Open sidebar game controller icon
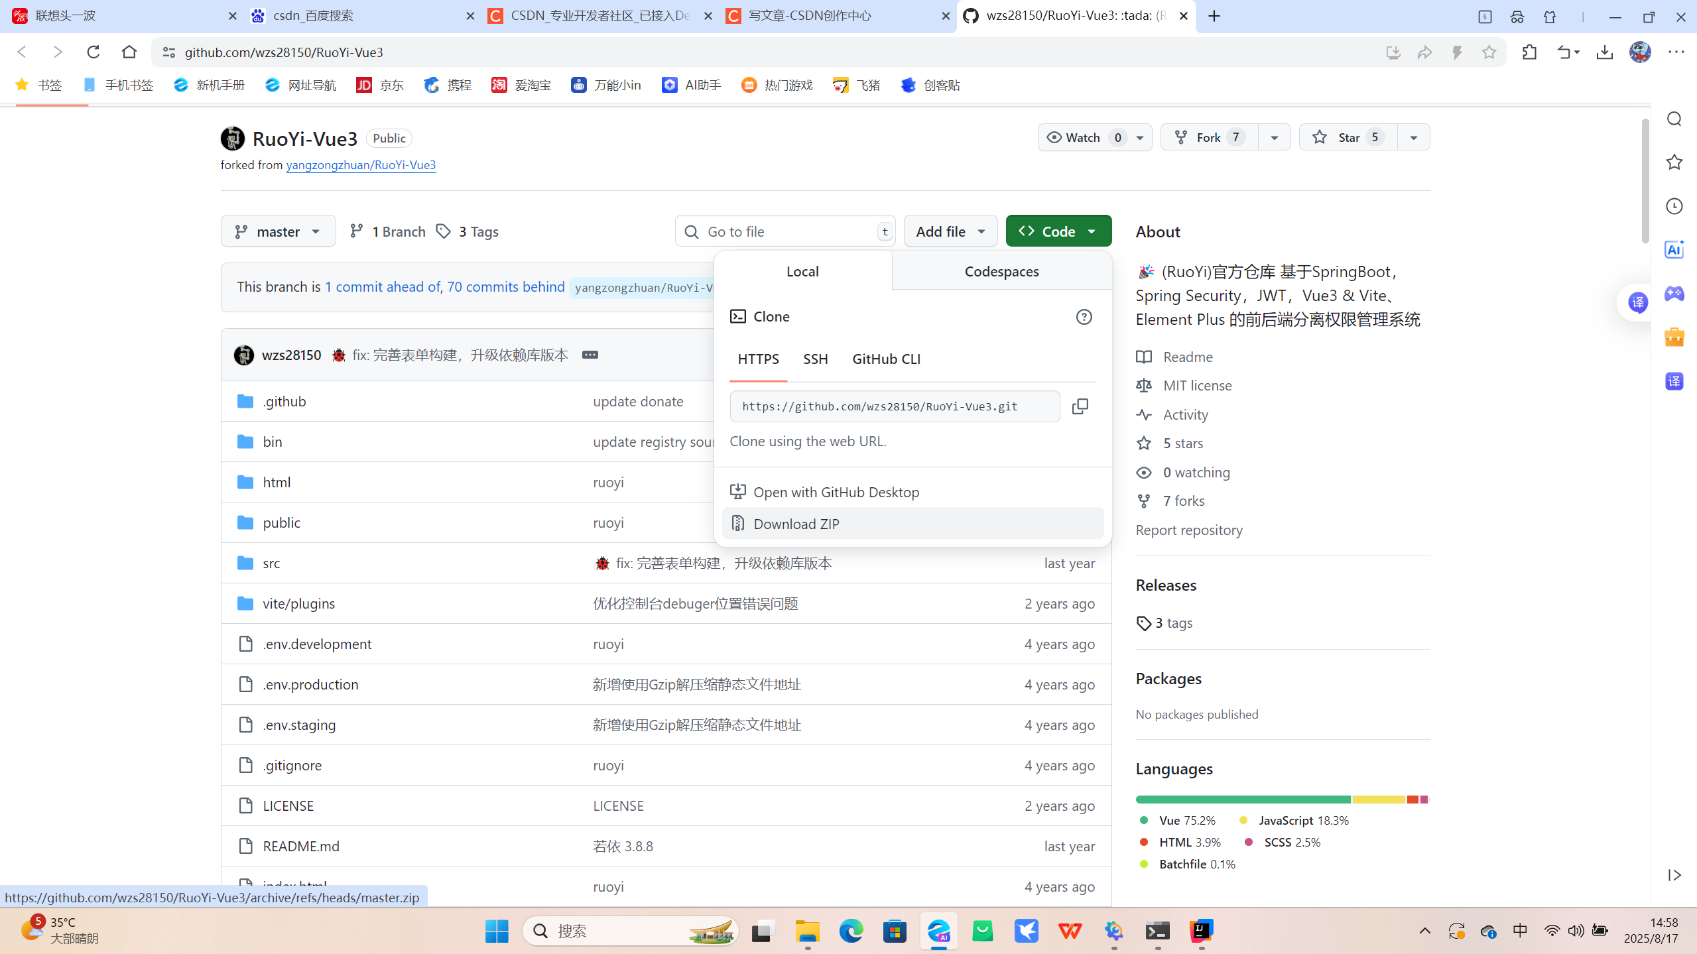1697x954 pixels. [x=1674, y=293]
